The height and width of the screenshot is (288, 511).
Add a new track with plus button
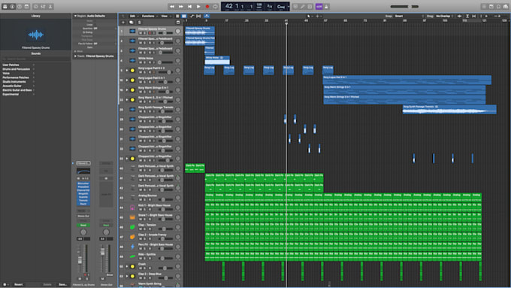point(123,23)
